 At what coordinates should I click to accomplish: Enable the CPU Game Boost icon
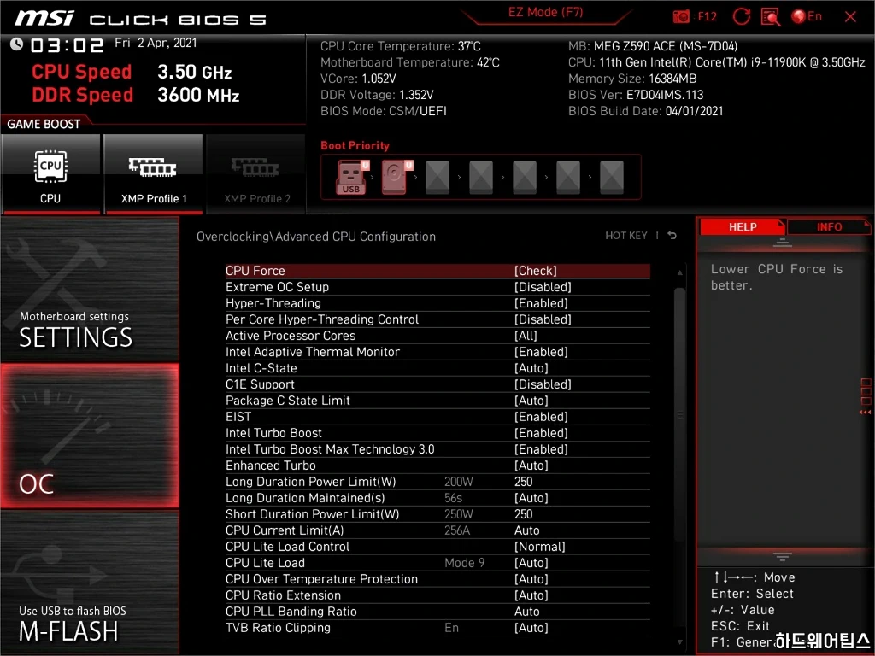(x=50, y=173)
